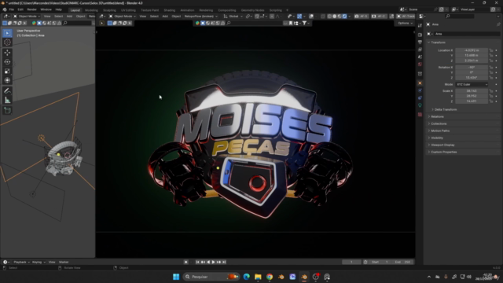This screenshot has height=283, width=503.
Task: Select the Rotate tool
Action: (x=7, y=62)
